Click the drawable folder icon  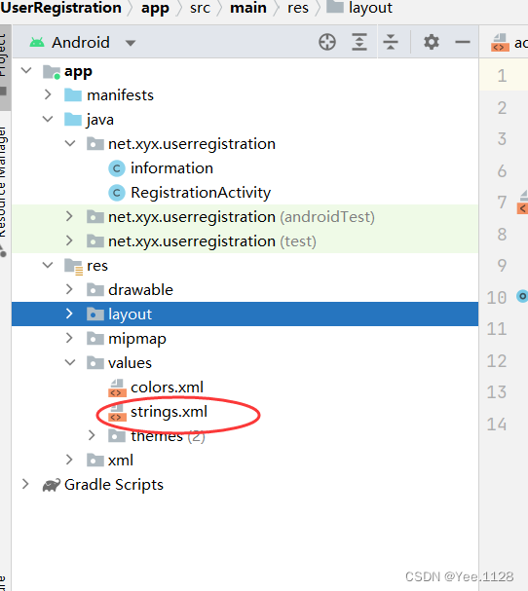coord(95,289)
